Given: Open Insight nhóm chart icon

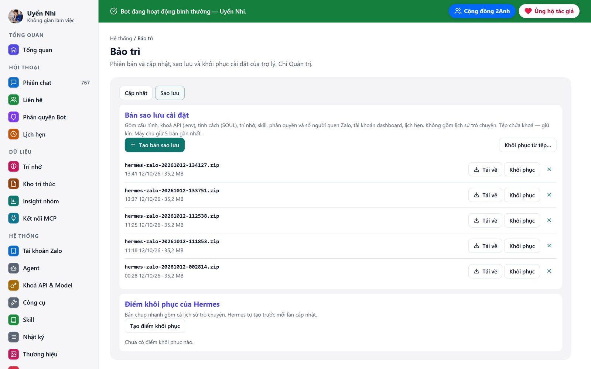Looking at the screenshot, I should (x=14, y=201).
